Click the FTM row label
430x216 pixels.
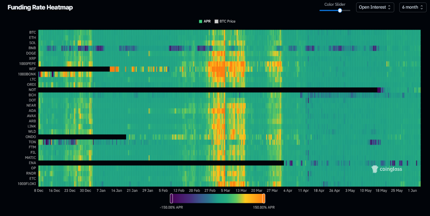click(x=32, y=147)
